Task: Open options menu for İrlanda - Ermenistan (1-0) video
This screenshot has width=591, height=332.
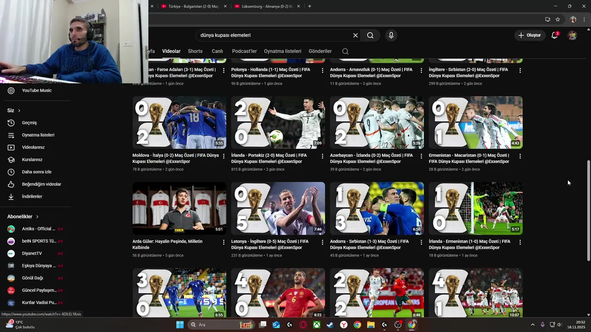Action: 520,242
